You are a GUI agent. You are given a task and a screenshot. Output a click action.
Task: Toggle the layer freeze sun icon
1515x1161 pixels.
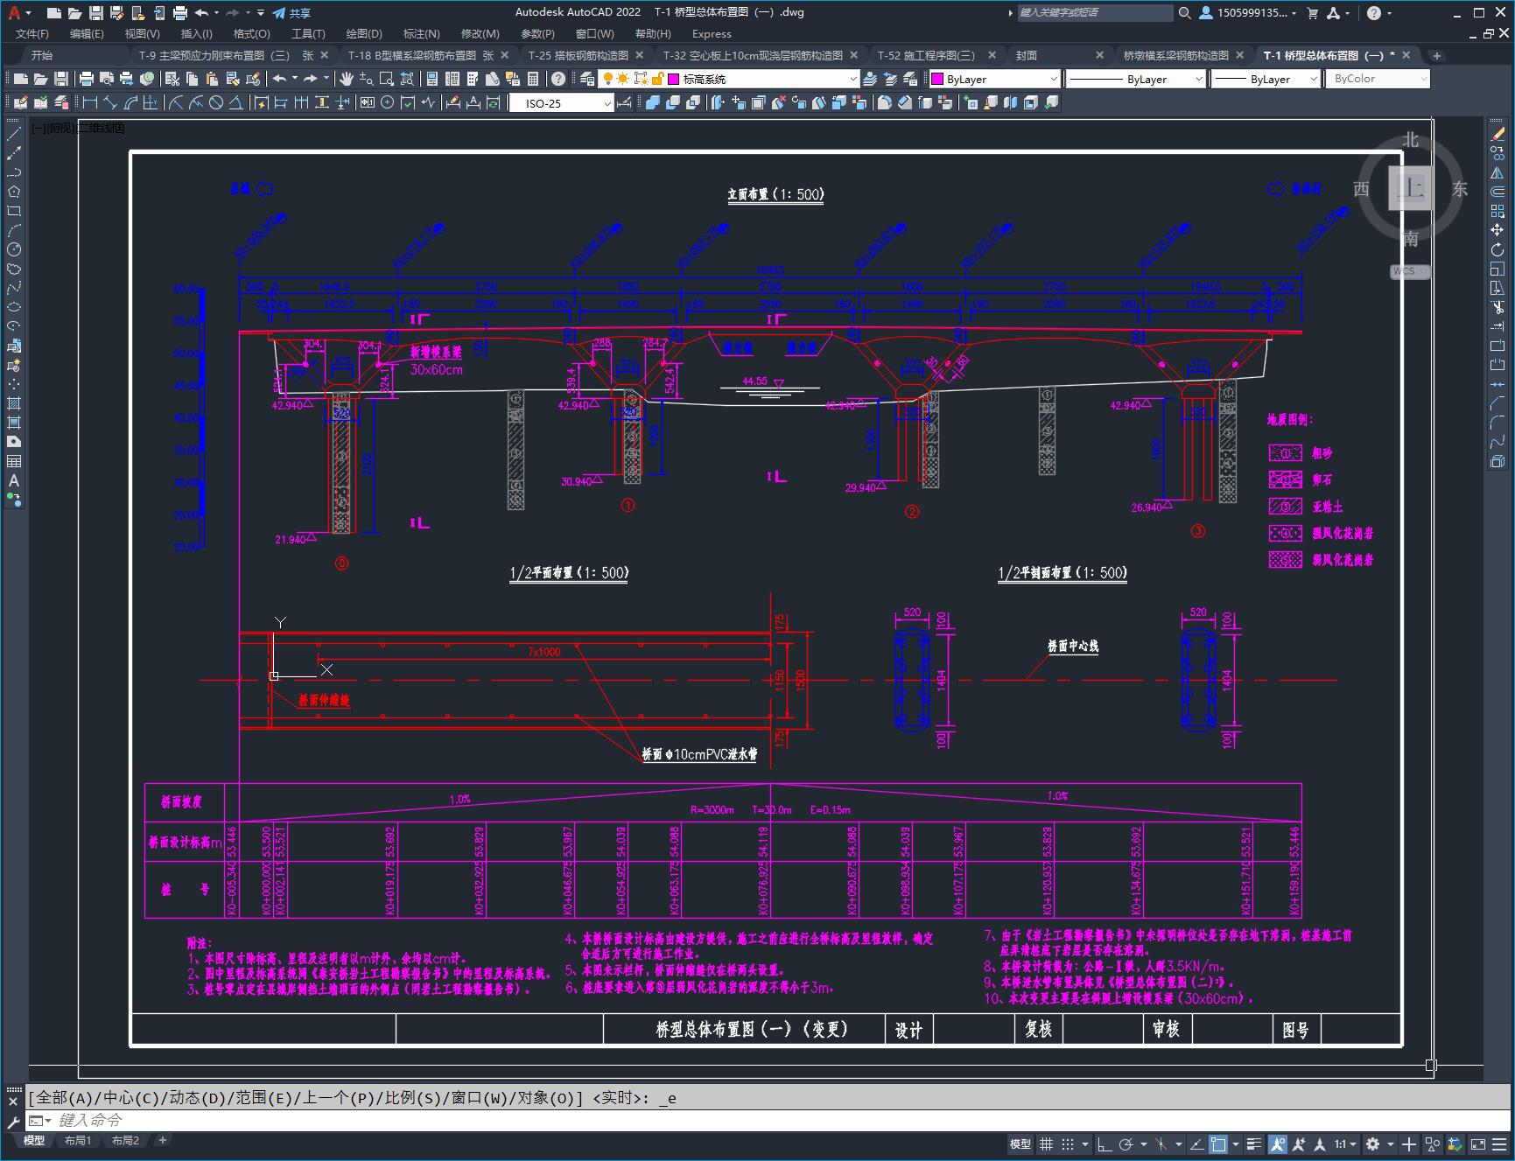tap(623, 79)
